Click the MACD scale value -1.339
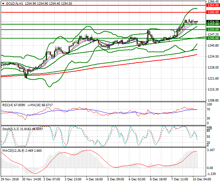This screenshot has width=220, height=183. click(211, 174)
